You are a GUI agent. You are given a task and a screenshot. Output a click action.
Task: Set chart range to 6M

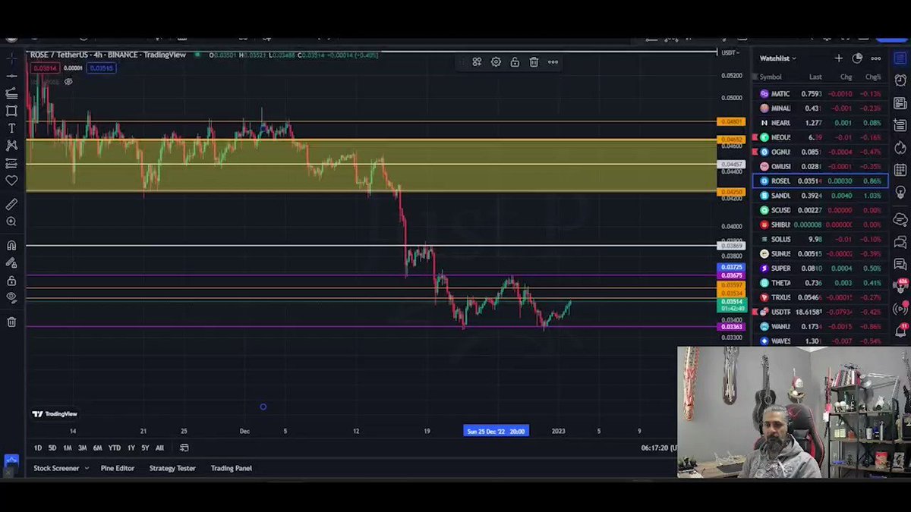point(97,448)
